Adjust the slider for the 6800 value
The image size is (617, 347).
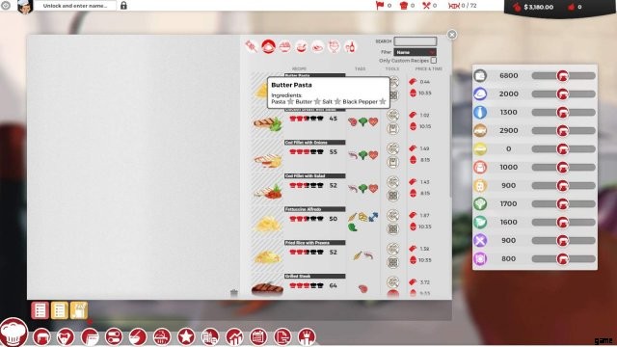pos(563,75)
